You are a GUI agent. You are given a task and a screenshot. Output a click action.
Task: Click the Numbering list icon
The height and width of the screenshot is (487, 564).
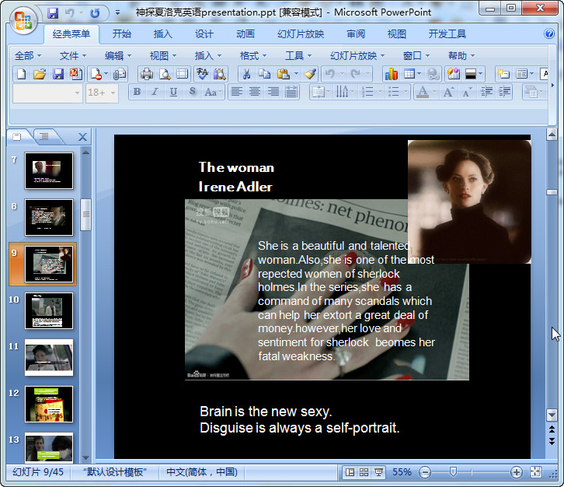367,93
